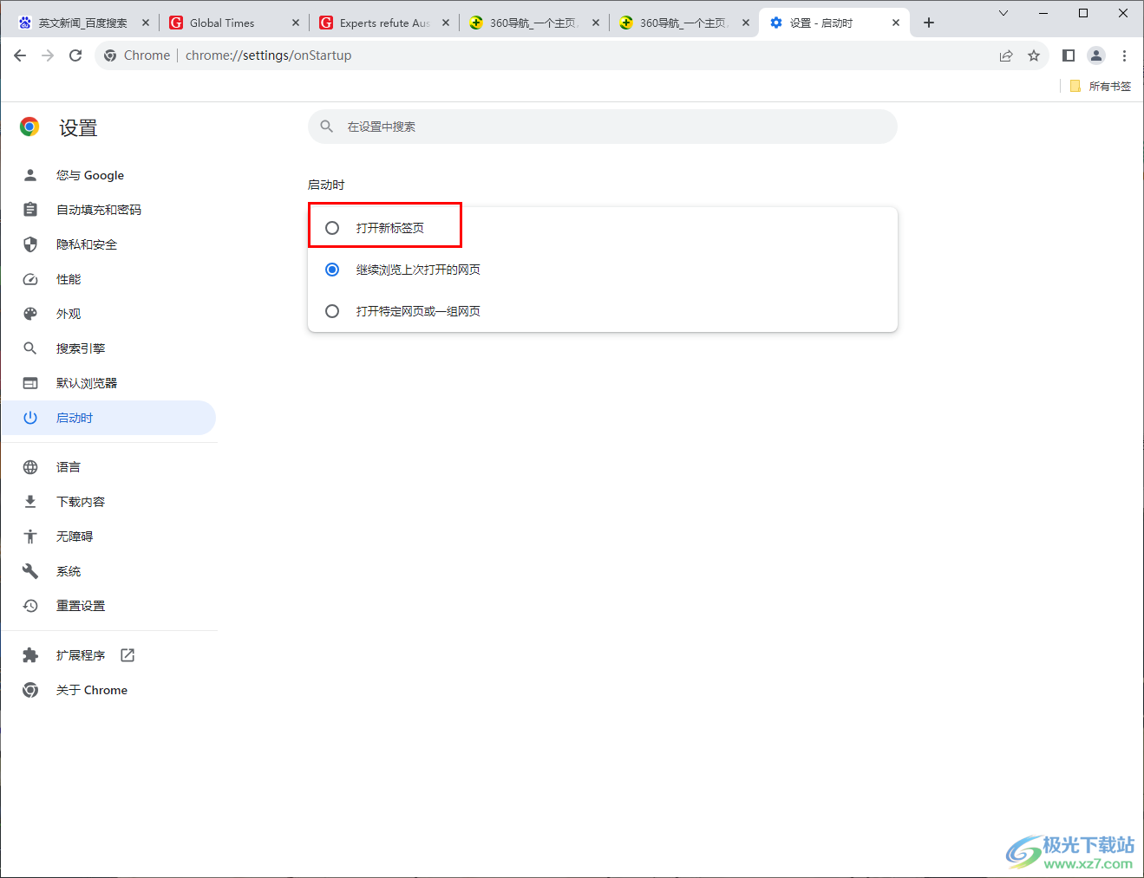Click the Chrome site info chip in address bar

click(137, 55)
